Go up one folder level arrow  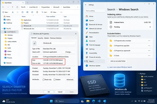pos(13,7)
